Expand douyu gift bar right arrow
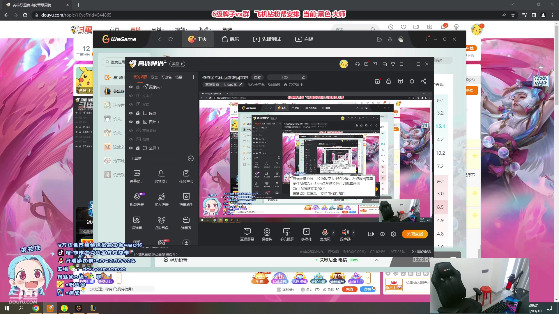 [x=368, y=278]
